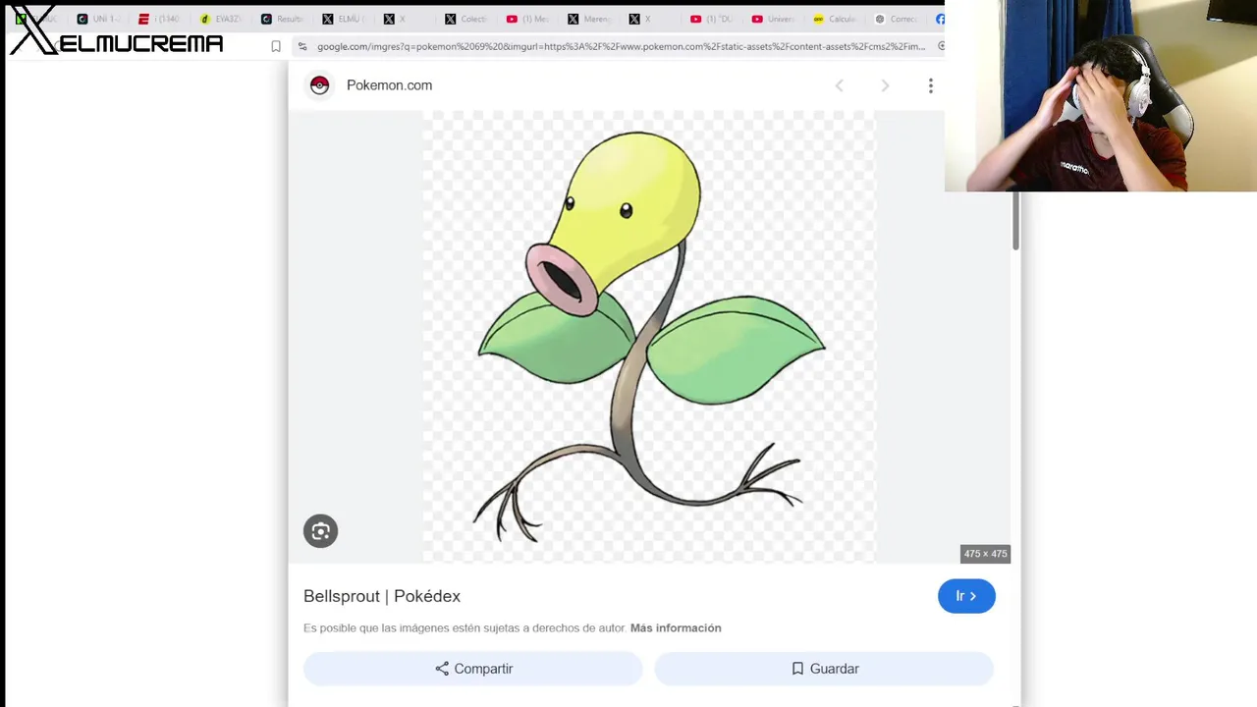Open the Pokemon.com source link
The height and width of the screenshot is (707, 1257).
(389, 85)
